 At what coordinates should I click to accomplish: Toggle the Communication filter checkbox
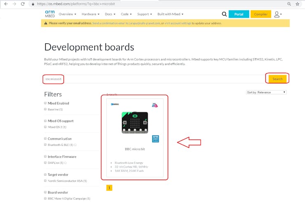pos(45,138)
